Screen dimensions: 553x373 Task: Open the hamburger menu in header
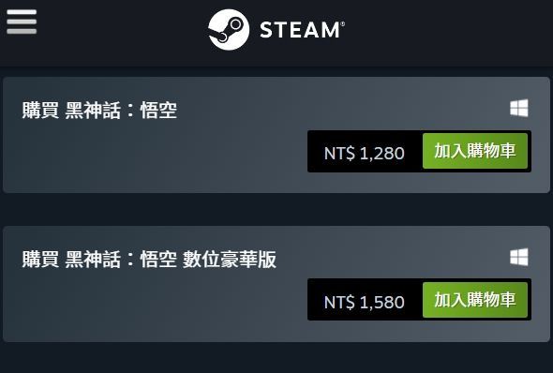22,22
